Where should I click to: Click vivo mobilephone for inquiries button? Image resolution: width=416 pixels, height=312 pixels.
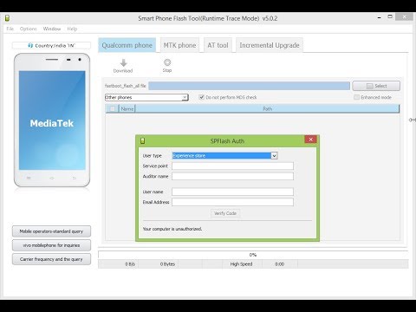tap(51, 245)
